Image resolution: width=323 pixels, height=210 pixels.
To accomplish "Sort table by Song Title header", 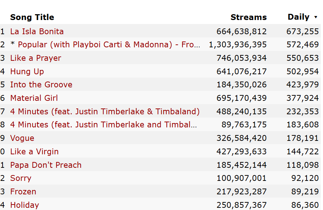I will pos(32,17).
